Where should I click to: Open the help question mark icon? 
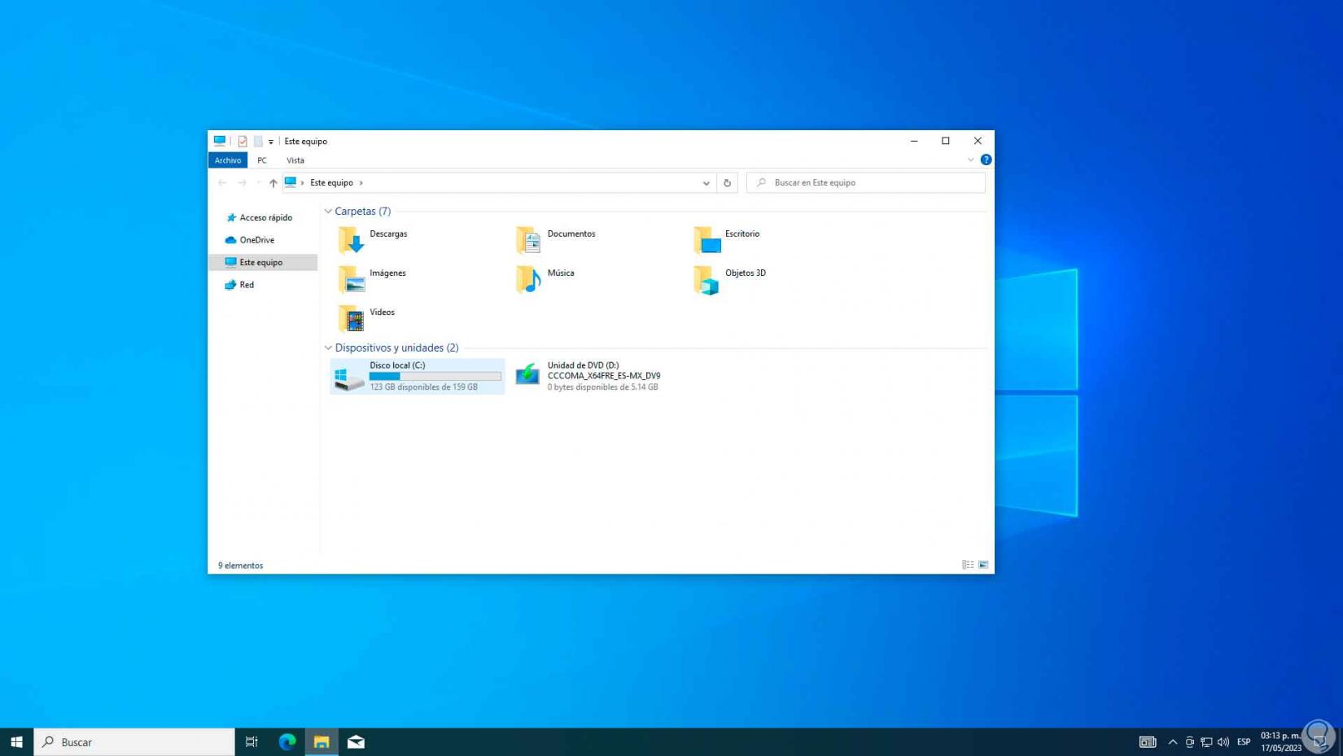point(986,160)
